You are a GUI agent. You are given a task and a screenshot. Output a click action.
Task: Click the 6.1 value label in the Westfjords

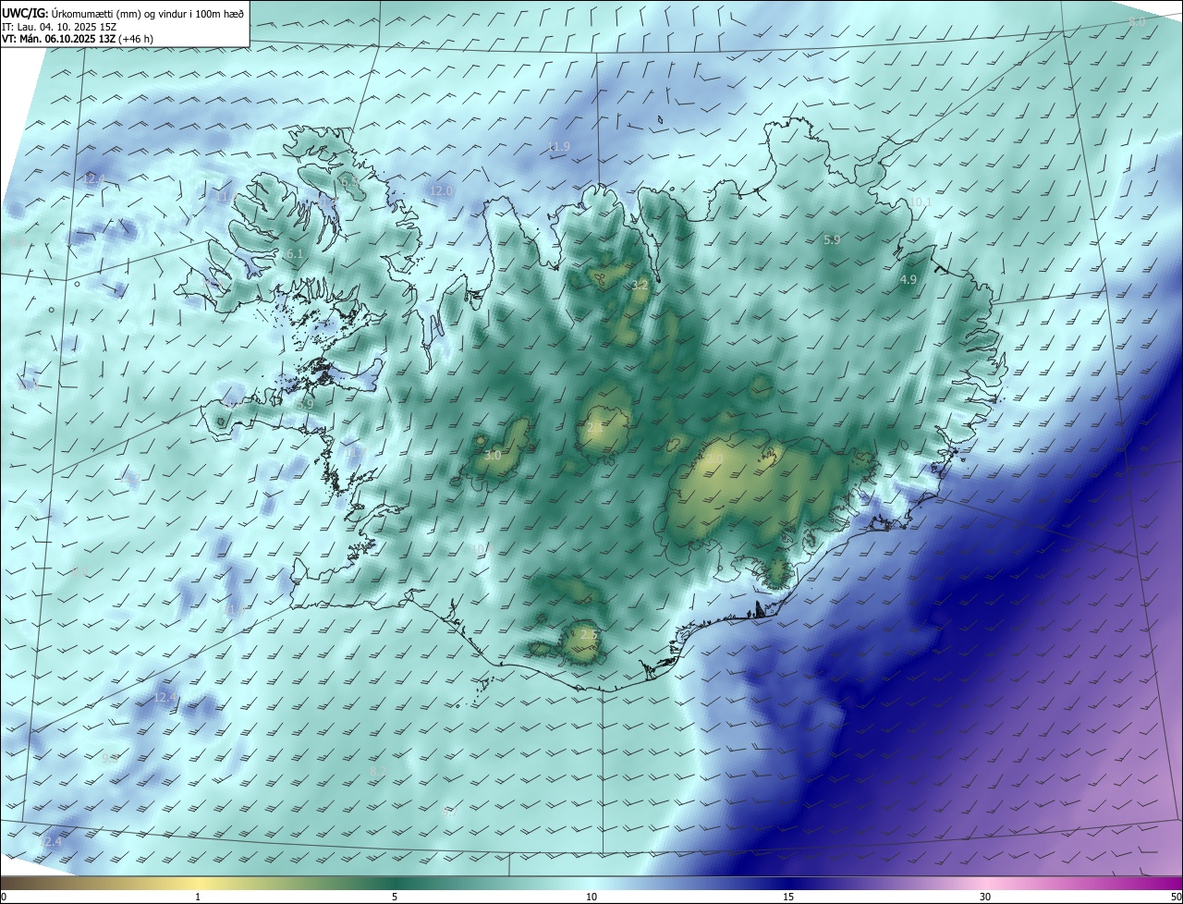pos(295,254)
